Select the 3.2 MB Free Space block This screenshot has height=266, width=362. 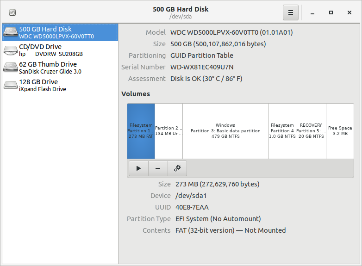click(340, 131)
